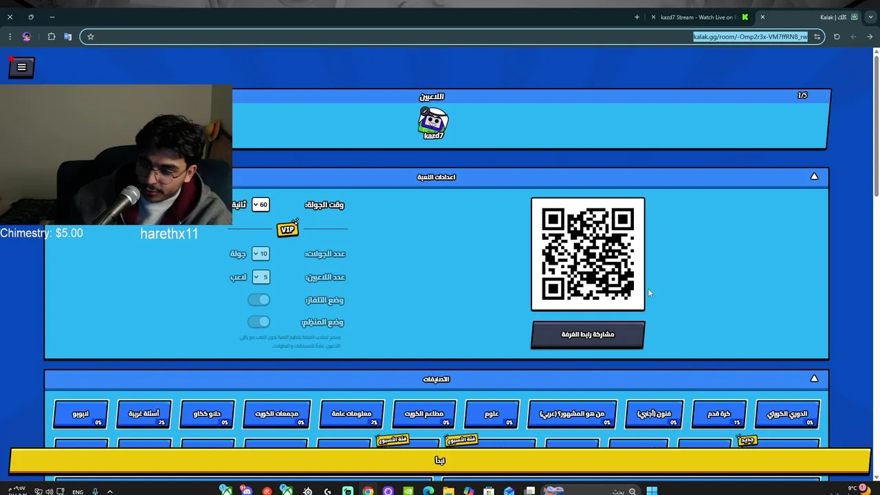Click the kazd7 player avatar
This screenshot has height=495, width=880.
(x=433, y=122)
